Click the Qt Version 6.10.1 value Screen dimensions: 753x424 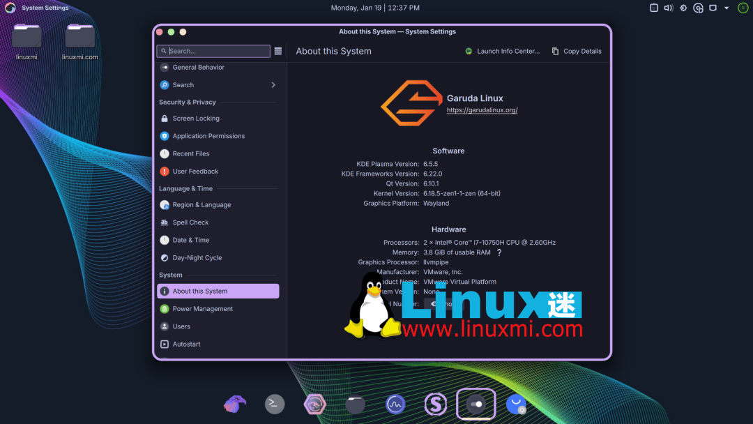point(431,183)
